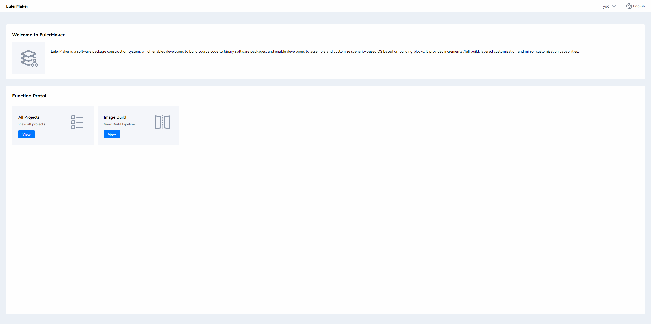Expand the ysc user chevron arrow
Screen dimensions: 651x324
pyautogui.click(x=614, y=6)
